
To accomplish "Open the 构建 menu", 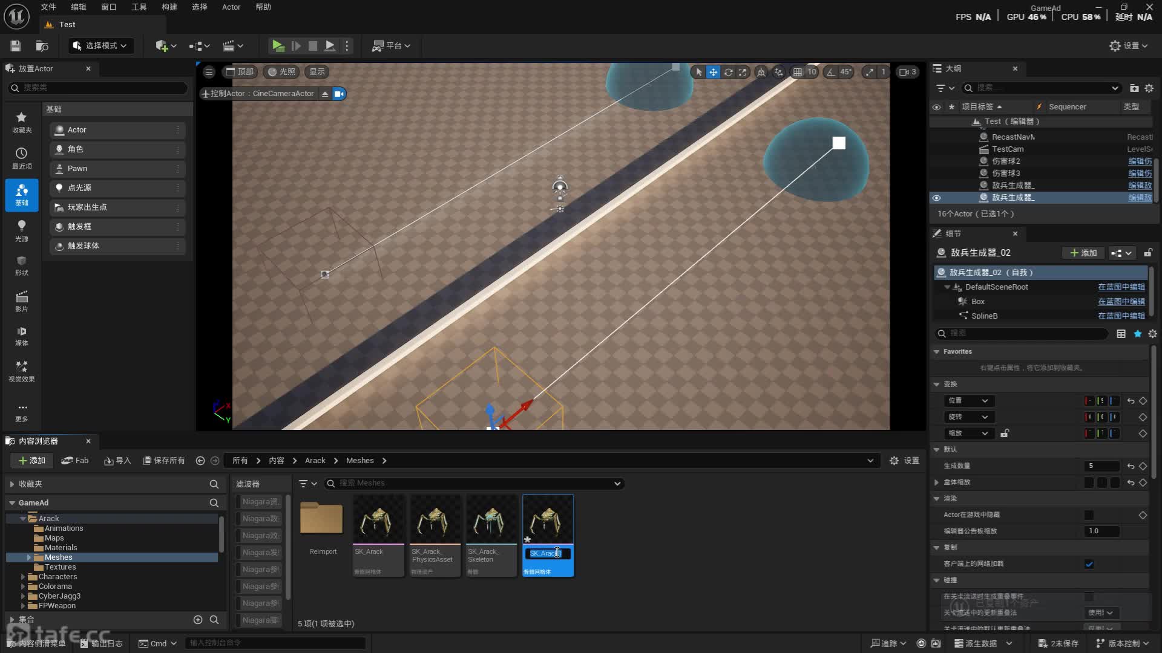I will click(169, 7).
